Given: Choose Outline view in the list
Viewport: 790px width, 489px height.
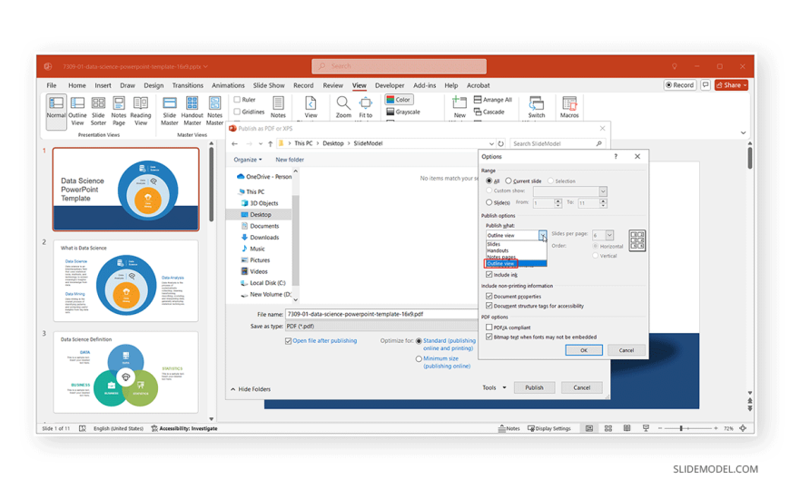Looking at the screenshot, I should click(x=516, y=263).
